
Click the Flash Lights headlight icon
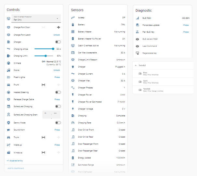click(8, 77)
